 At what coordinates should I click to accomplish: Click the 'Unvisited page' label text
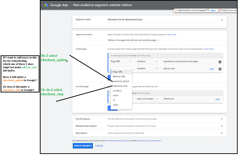point(82,87)
